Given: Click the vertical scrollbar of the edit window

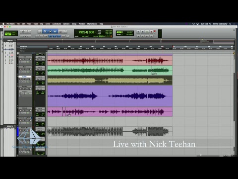Looking at the screenshot, I should (234, 97).
